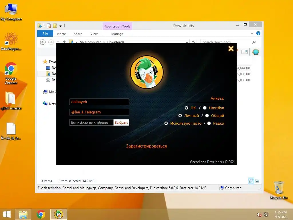Click the Explorer window icon in title bar
The height and width of the screenshot is (220, 293).
pos(39,25)
